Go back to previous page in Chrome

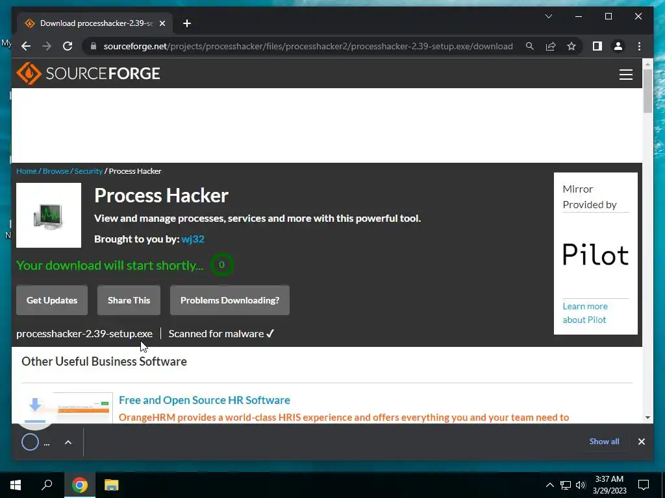pyautogui.click(x=26, y=46)
